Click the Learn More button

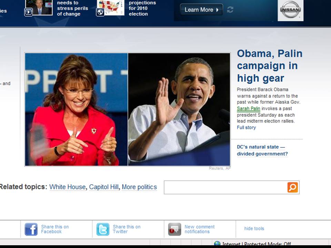pos(201,10)
